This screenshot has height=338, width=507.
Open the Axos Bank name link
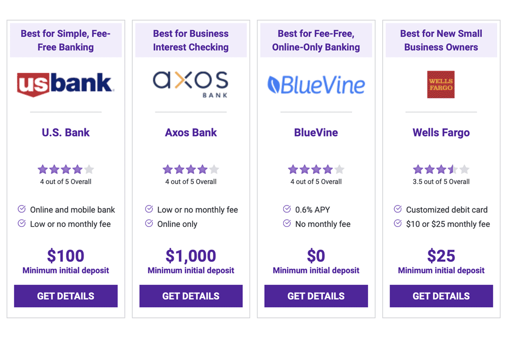(x=191, y=133)
